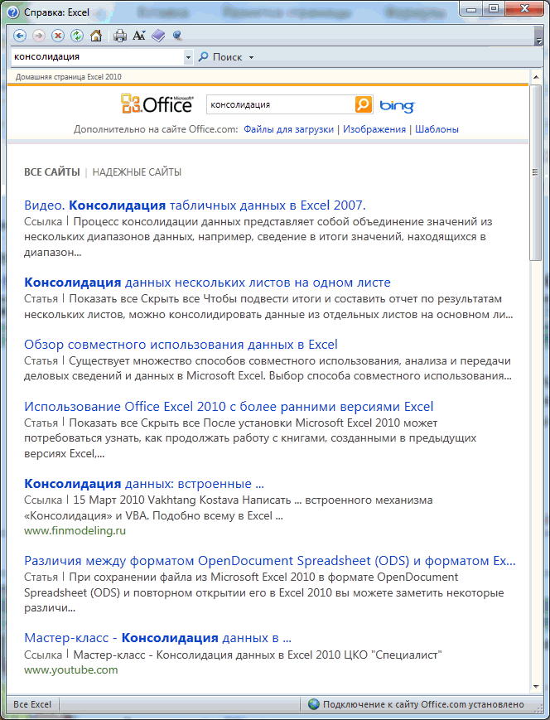Viewport: 550px width, 720px height.
Task: Open the Home page icon
Action: (96, 36)
